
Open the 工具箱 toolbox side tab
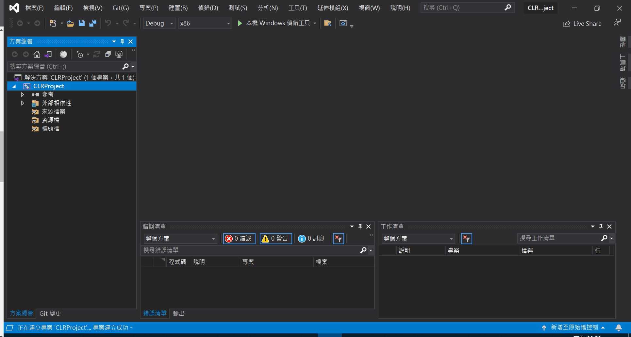(x=623, y=62)
